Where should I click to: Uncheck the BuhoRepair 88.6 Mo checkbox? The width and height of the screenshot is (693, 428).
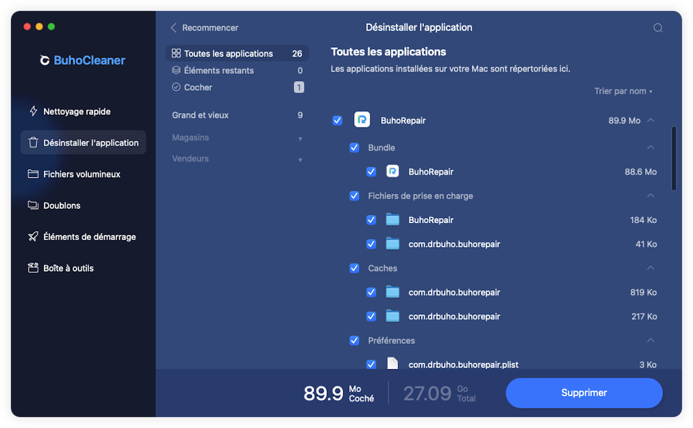pyautogui.click(x=371, y=172)
